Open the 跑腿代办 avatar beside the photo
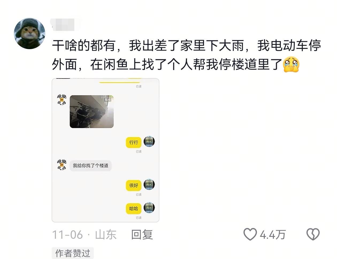Viewport: 337px width, 259px height. (62, 100)
